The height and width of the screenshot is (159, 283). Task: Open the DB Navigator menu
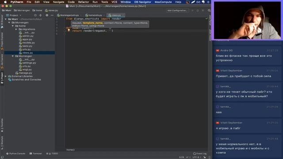[142, 2]
